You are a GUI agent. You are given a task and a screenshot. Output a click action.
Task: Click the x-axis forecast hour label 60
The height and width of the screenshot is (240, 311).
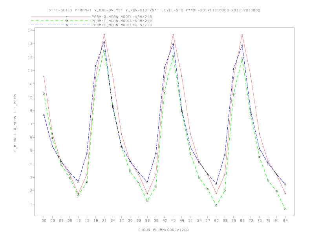click(x=216, y=220)
